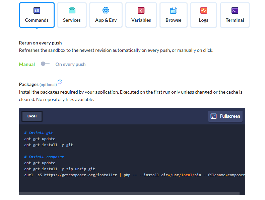
Task: Click the horizontal scrollbar under the code
Action: pyautogui.click(x=129, y=193)
